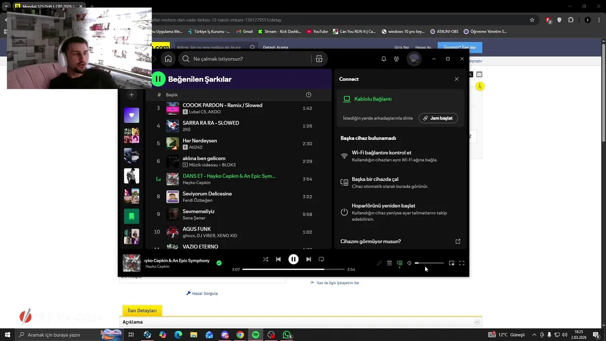
Task: Select the Sevmemeliyiz track
Action: 238,214
